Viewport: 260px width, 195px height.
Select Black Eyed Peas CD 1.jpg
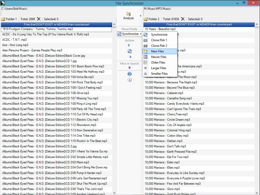tap(56, 61)
